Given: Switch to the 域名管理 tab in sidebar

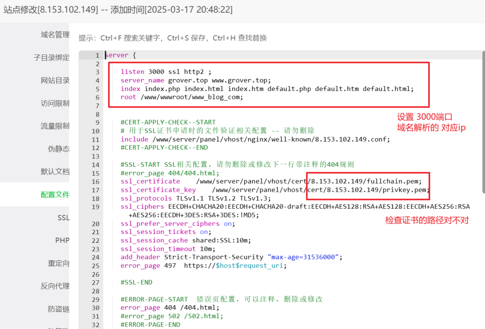Looking at the screenshot, I should 55,34.
